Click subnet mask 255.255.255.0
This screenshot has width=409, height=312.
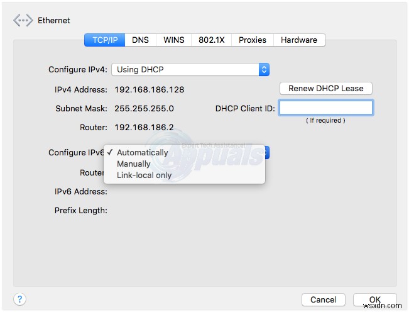pos(144,108)
